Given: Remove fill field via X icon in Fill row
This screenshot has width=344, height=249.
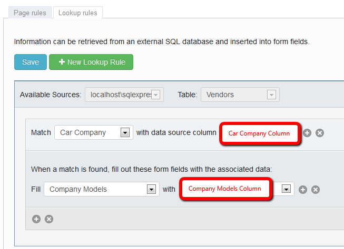Looking at the screenshot, I should click(316, 190).
